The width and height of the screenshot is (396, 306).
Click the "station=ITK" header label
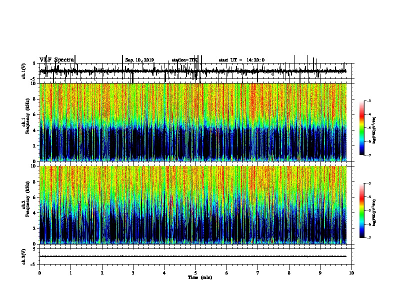184,60
